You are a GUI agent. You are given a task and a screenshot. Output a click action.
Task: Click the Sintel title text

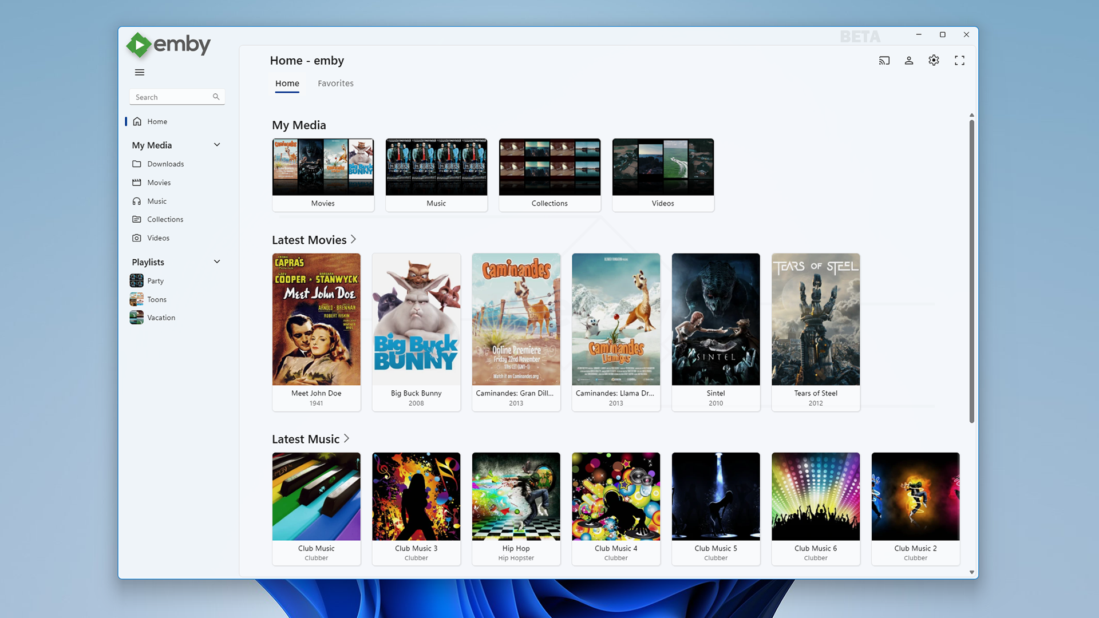coord(716,393)
